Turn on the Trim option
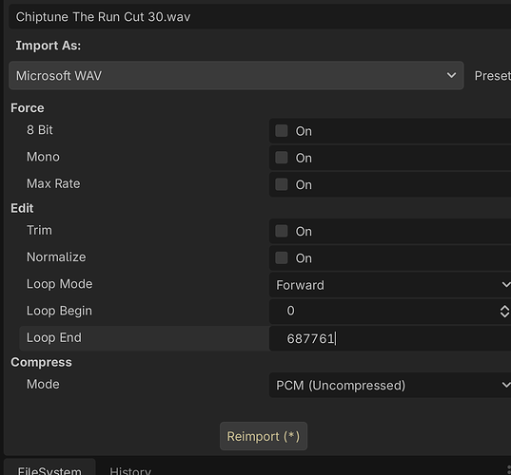This screenshot has width=511, height=475. click(x=282, y=231)
